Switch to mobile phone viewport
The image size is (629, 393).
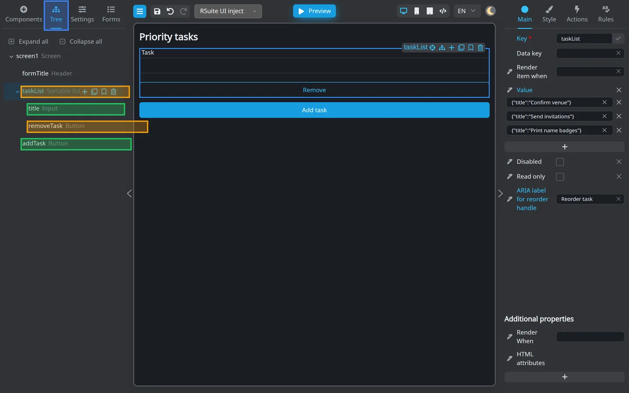417,11
